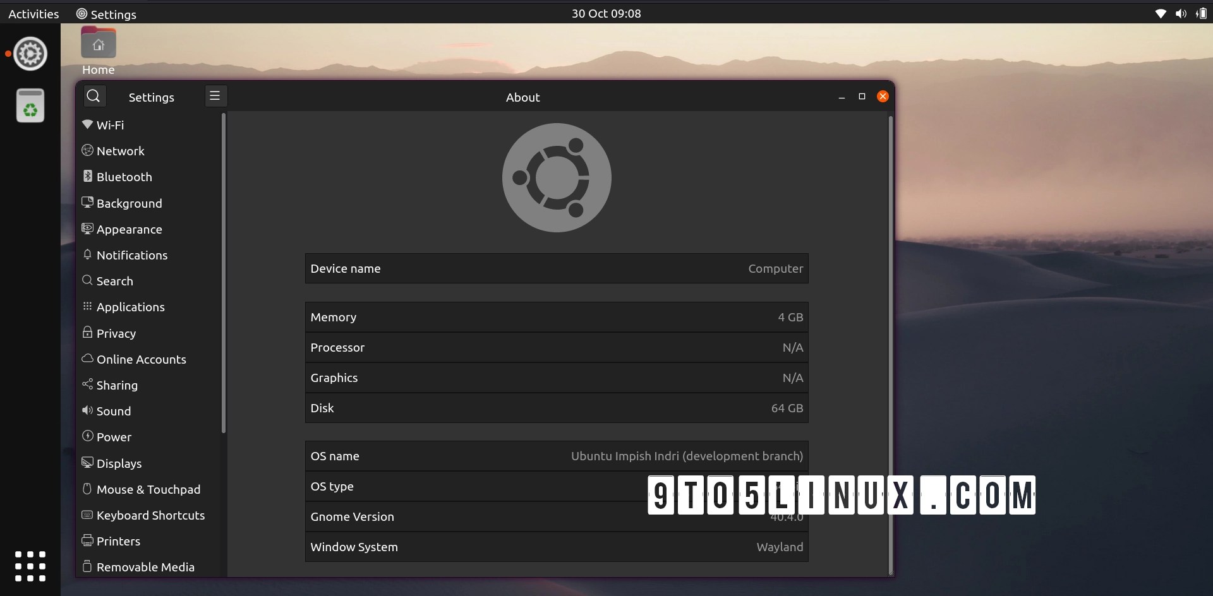Open the Appearance panel
This screenshot has height=596, width=1213.
[149, 229]
